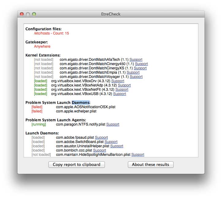
Task: Open Support link for DontMatchCinergyXS driver
Action: click(140, 68)
